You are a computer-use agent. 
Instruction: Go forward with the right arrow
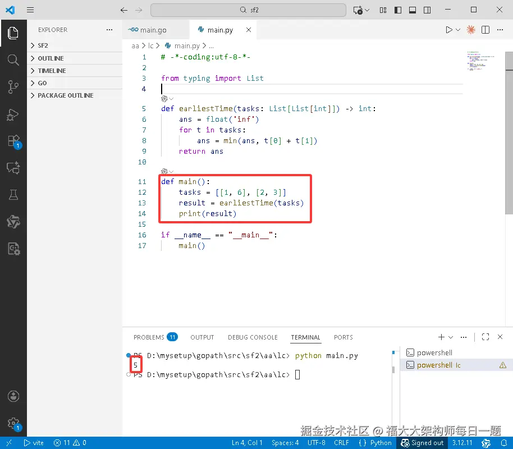tap(139, 10)
